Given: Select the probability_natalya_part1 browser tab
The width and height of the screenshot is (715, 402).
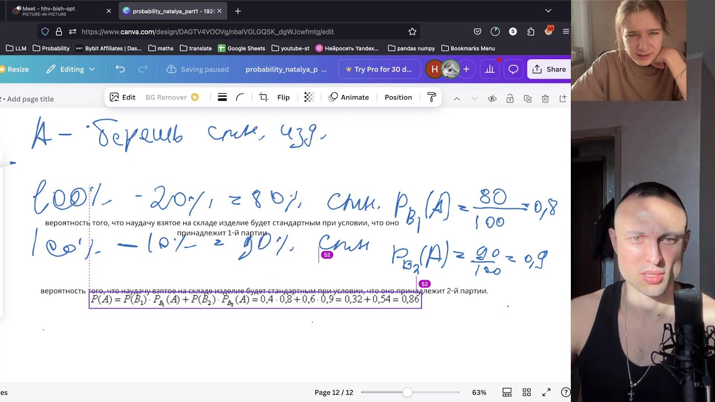Looking at the screenshot, I should 172,11.
